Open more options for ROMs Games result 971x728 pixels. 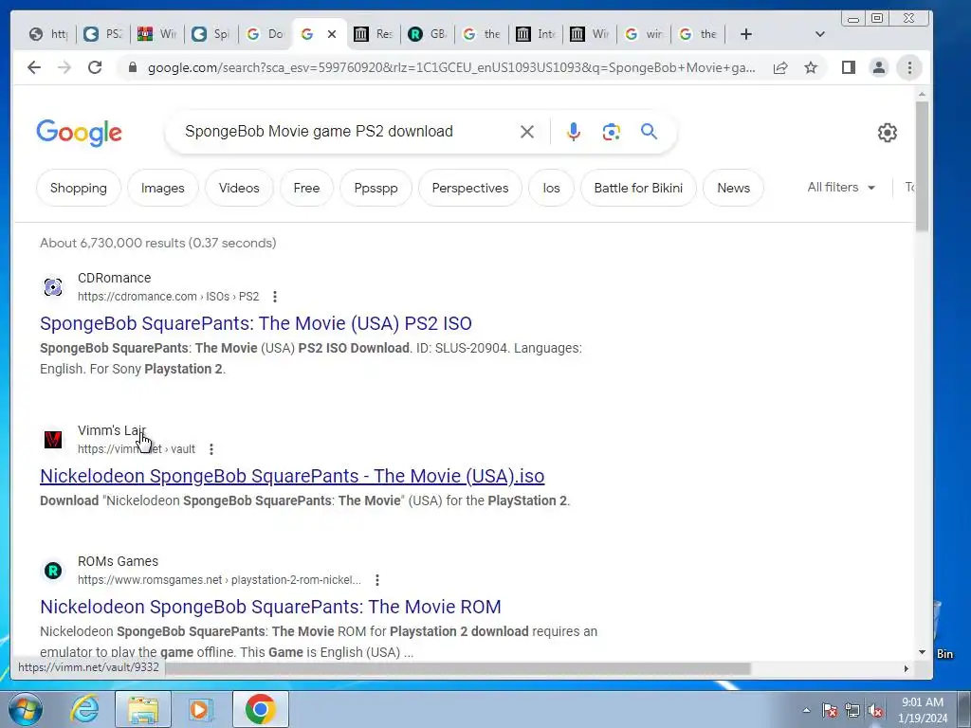(377, 580)
